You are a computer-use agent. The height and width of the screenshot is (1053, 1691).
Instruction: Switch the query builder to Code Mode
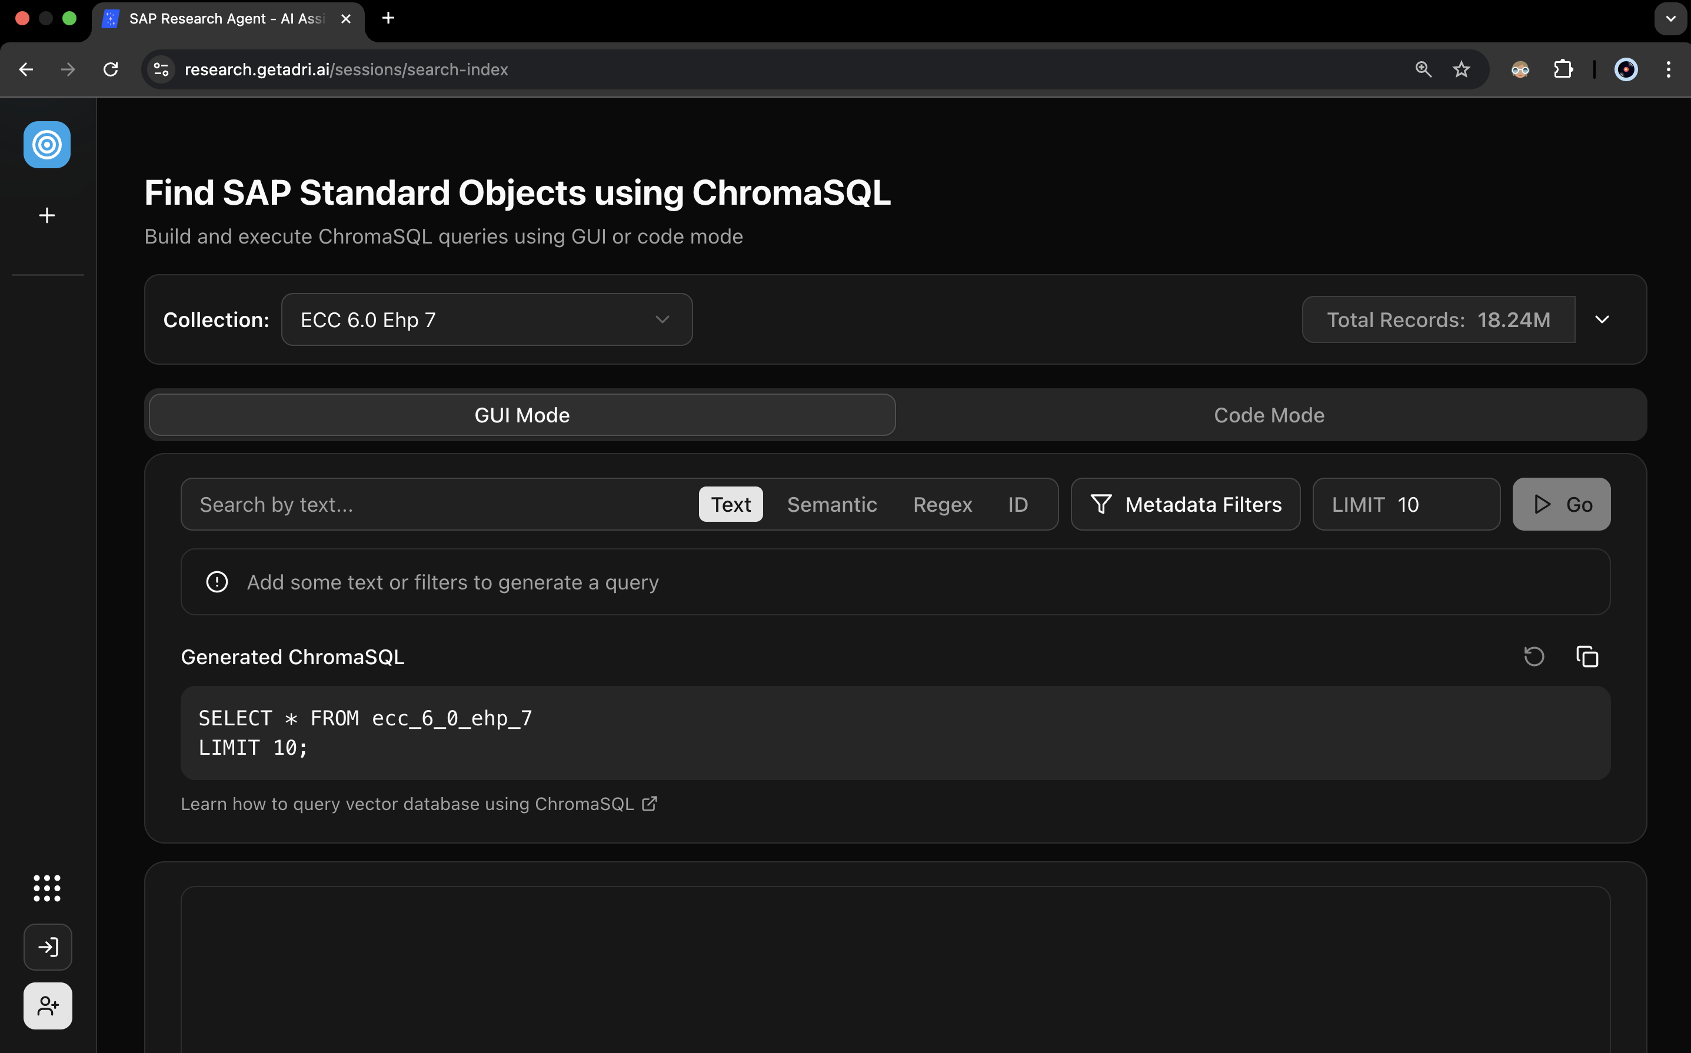point(1269,414)
